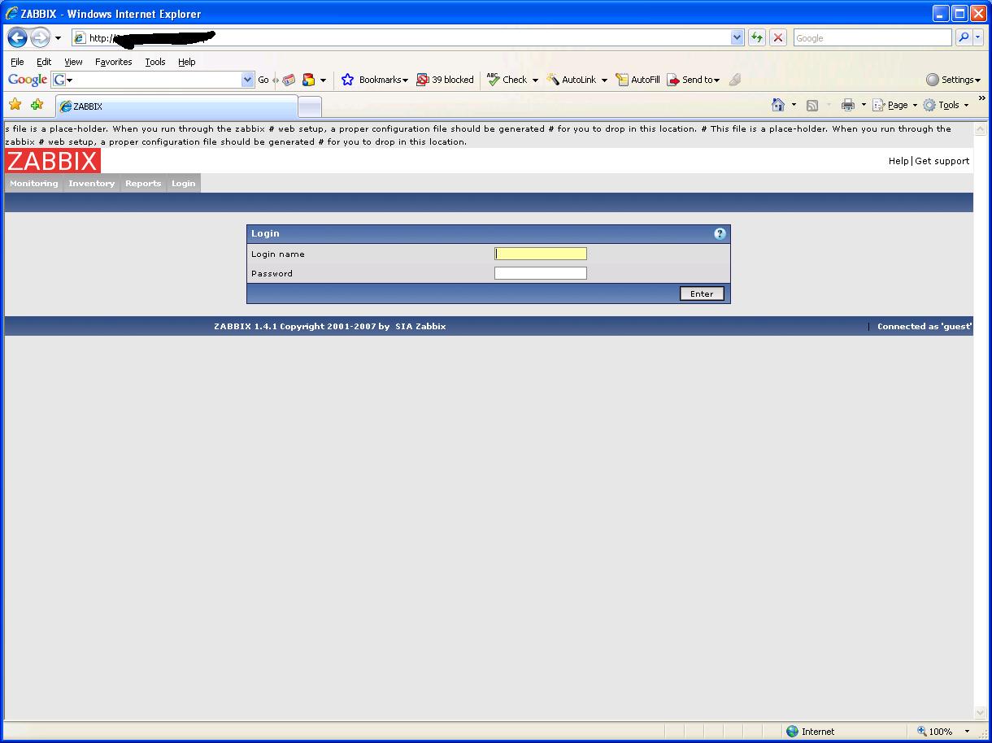Click the command bar overflow chevron

tap(981, 99)
